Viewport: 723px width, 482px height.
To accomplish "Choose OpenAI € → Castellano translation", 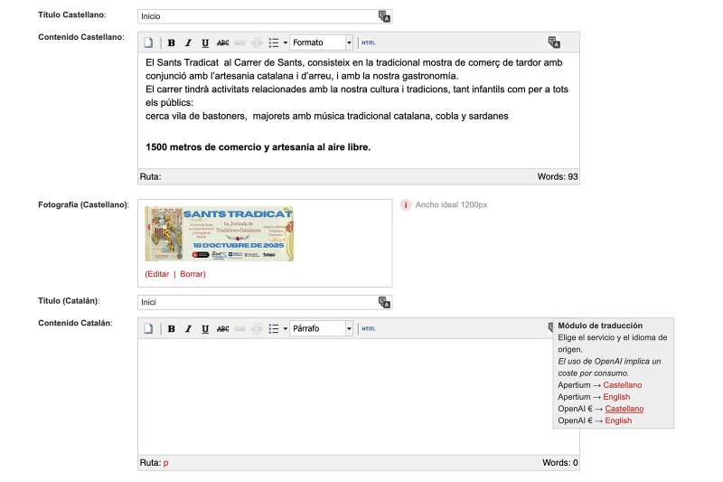I will pyautogui.click(x=624, y=409).
